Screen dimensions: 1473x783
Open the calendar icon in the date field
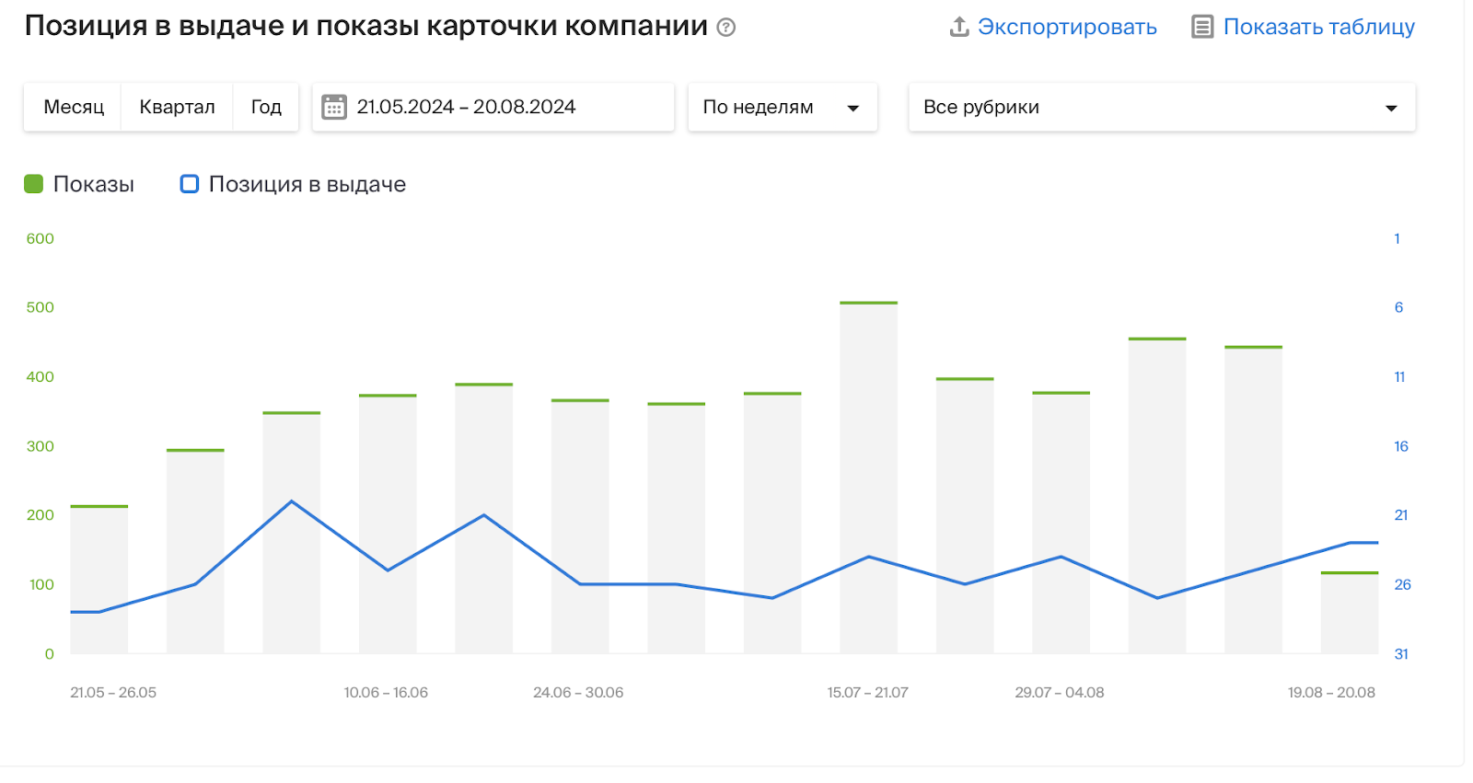334,107
